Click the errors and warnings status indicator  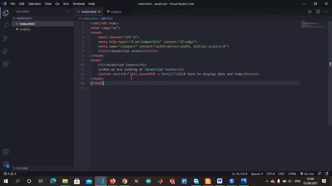pos(10,174)
